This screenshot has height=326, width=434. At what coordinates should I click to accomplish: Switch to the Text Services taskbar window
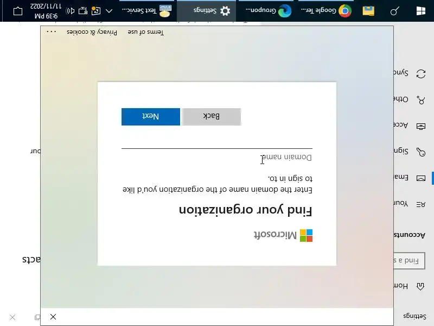point(146,11)
